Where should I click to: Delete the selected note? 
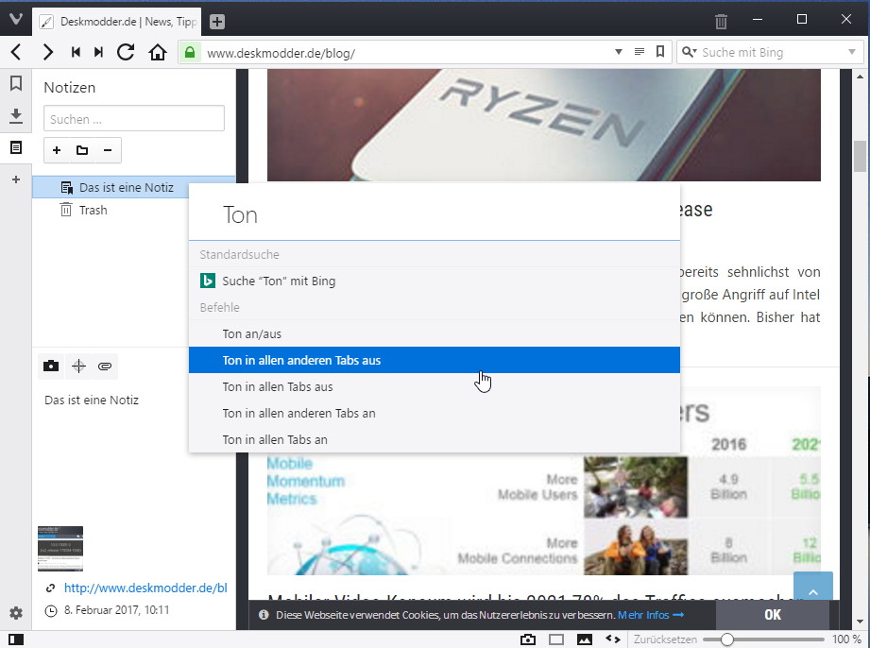click(x=108, y=150)
